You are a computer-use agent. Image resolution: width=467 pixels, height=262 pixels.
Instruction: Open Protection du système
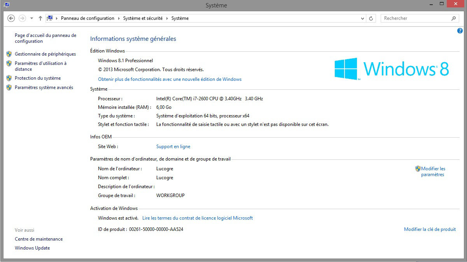pyautogui.click(x=38, y=78)
